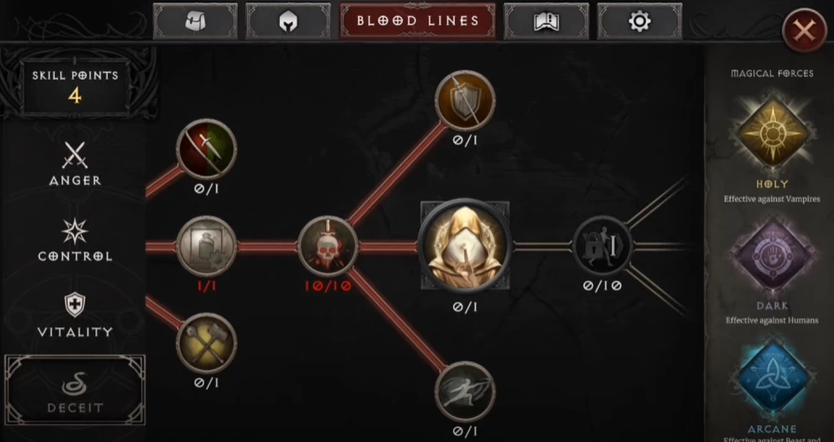This screenshot has width=834, height=442.
Task: Select the Vitality bloodline category
Action: click(75, 315)
